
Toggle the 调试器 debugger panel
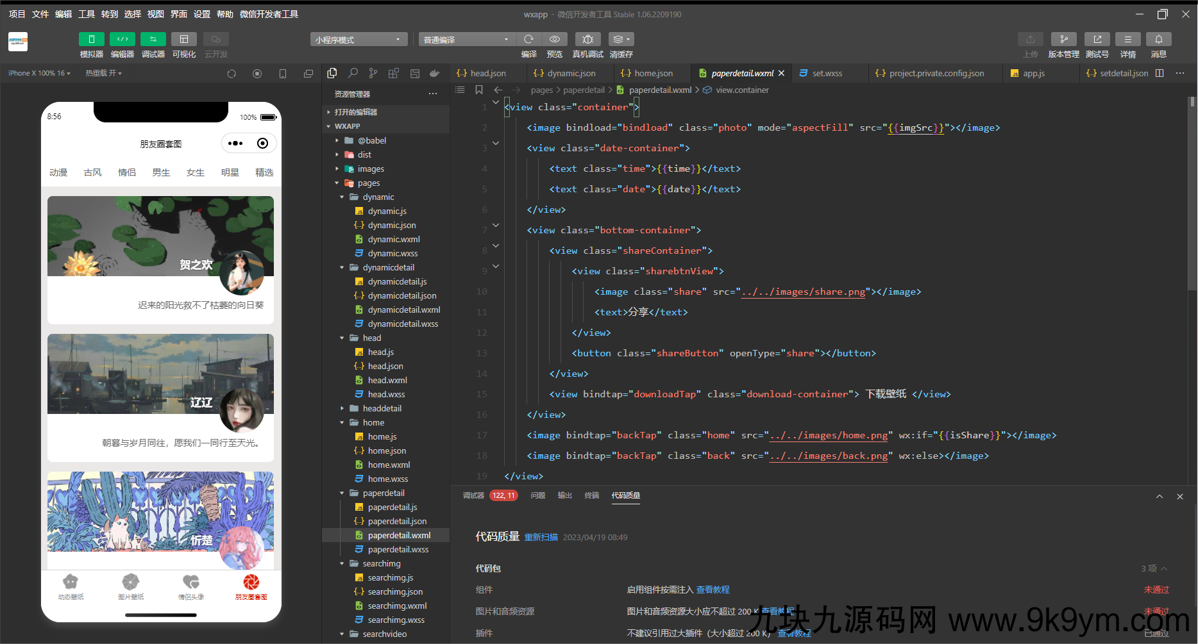tap(153, 40)
